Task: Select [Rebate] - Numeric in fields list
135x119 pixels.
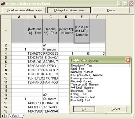Action: (x=100, y=81)
